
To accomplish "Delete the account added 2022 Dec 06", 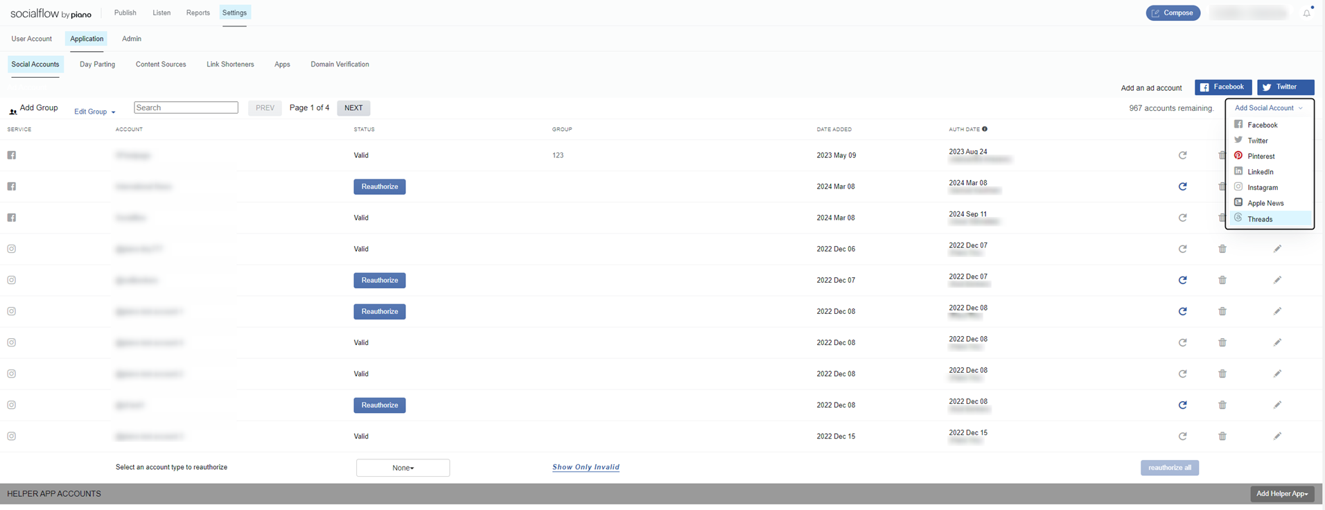I will 1222,249.
